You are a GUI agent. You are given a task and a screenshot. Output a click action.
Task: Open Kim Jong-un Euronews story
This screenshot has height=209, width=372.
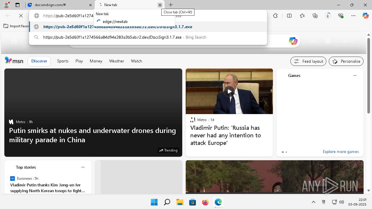pyautogui.click(x=47, y=188)
